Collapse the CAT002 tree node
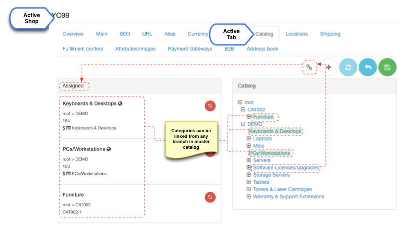 tap(243, 110)
